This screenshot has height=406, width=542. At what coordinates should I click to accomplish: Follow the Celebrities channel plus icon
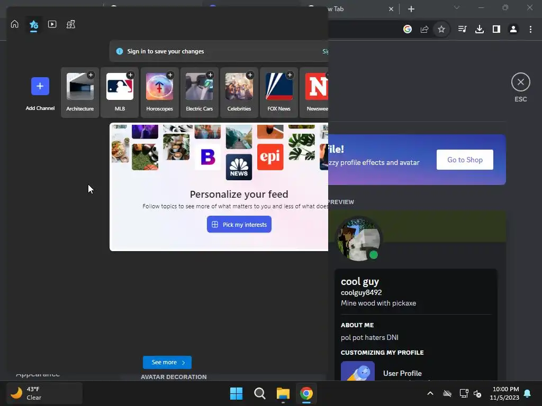250,75
